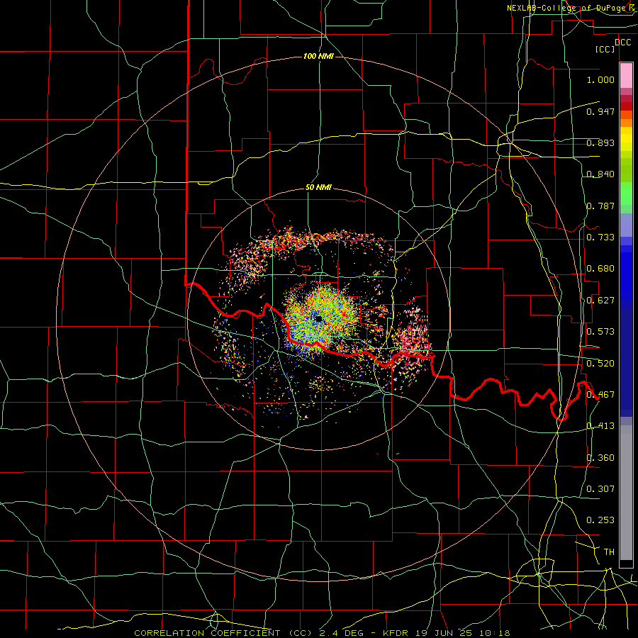Screen dimensions: 638x638
Task: Select the 0.947 scale value
Action: coord(600,111)
